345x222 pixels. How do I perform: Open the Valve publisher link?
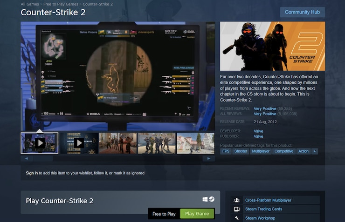[x=258, y=136]
